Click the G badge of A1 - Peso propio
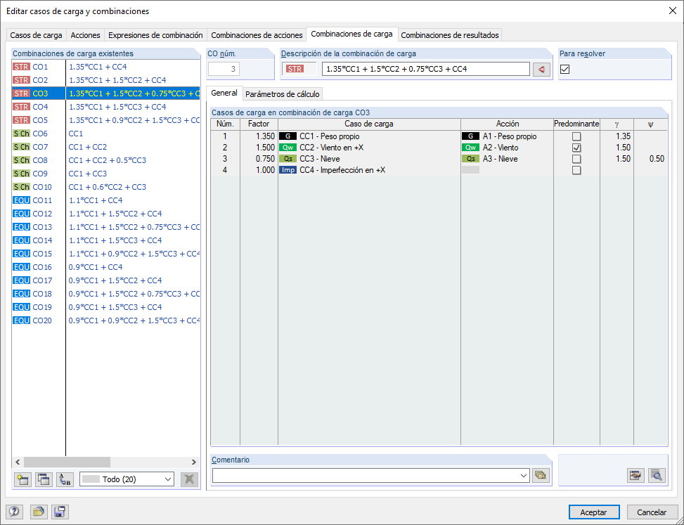Image resolution: width=684 pixels, height=525 pixels. point(470,136)
